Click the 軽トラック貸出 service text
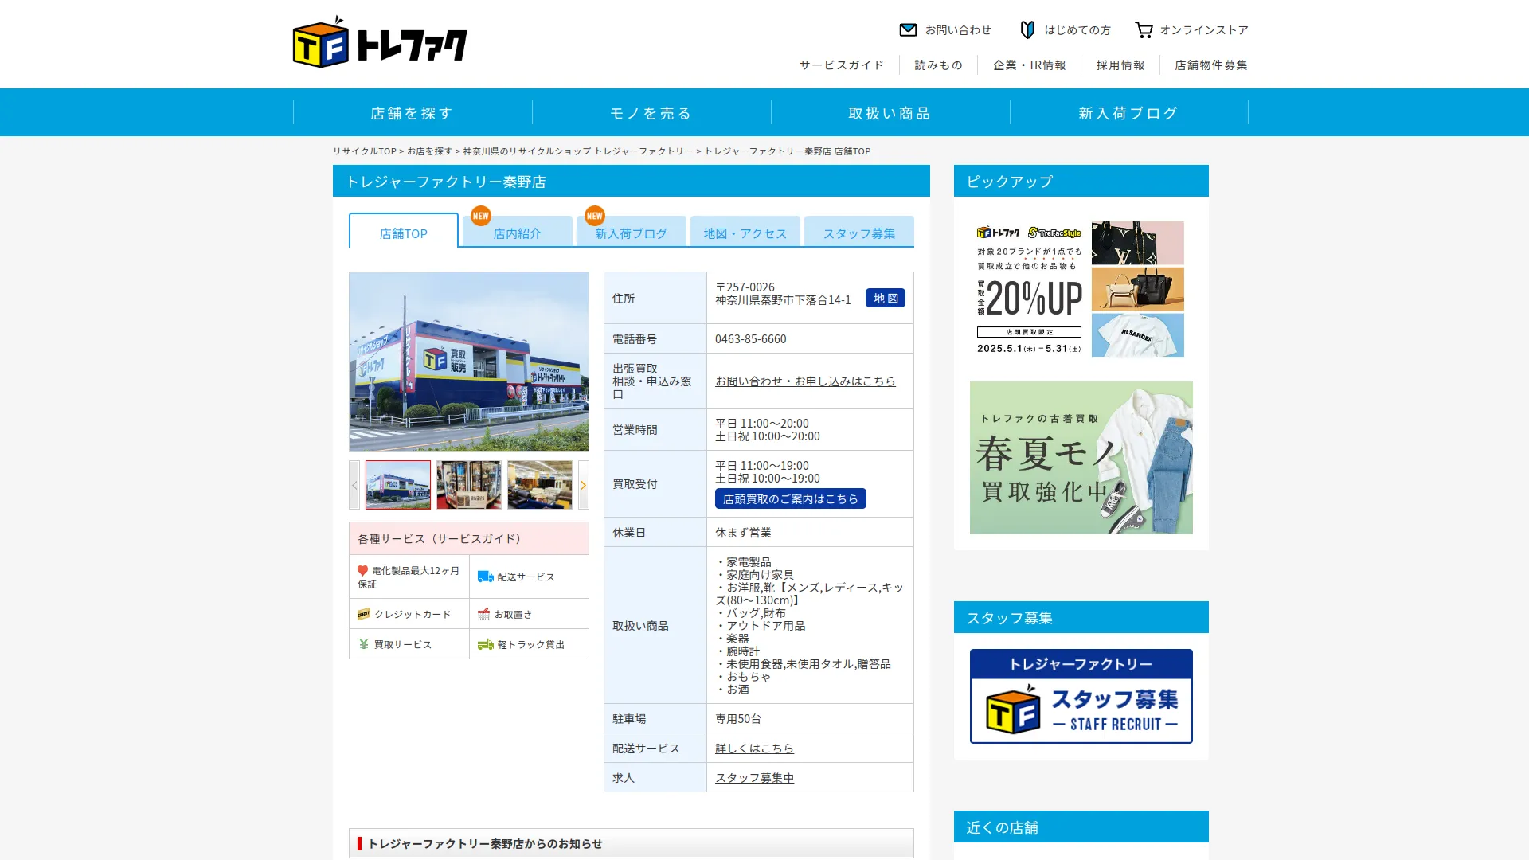Image resolution: width=1529 pixels, height=860 pixels. coord(531,644)
